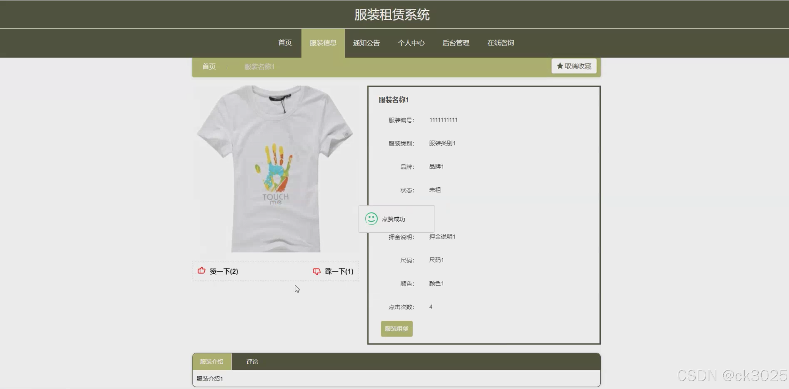Go to 通知公告 page
Image resolution: width=789 pixels, height=389 pixels.
point(366,43)
